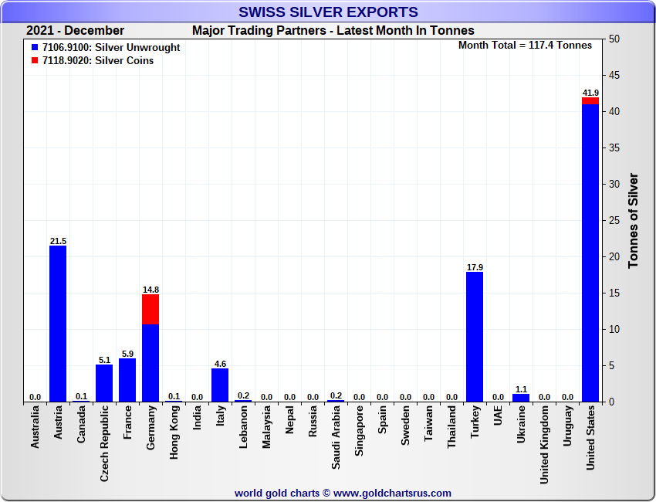The width and height of the screenshot is (656, 502).
Task: Select the Saudi Arabia axis label
Action: (x=336, y=438)
